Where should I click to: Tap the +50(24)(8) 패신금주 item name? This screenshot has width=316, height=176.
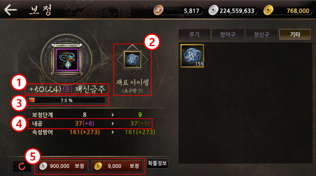tap(67, 89)
